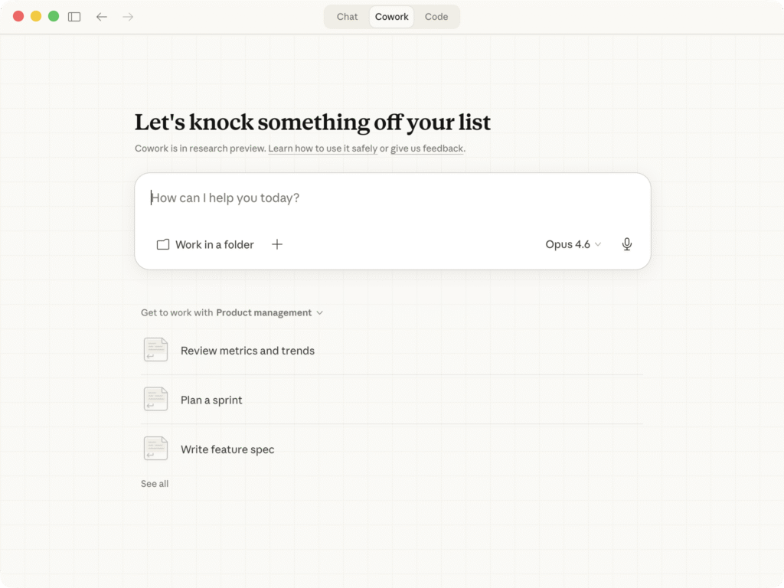The image size is (784, 588).
Task: Click the 'How can I help you today?' field
Action: [392, 198]
